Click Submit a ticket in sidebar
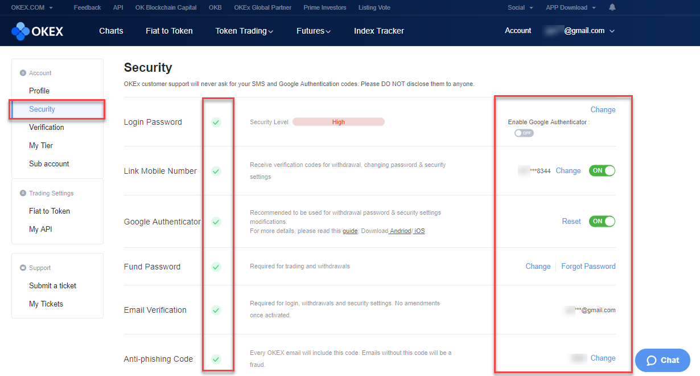This screenshot has width=700, height=376. [x=52, y=285]
